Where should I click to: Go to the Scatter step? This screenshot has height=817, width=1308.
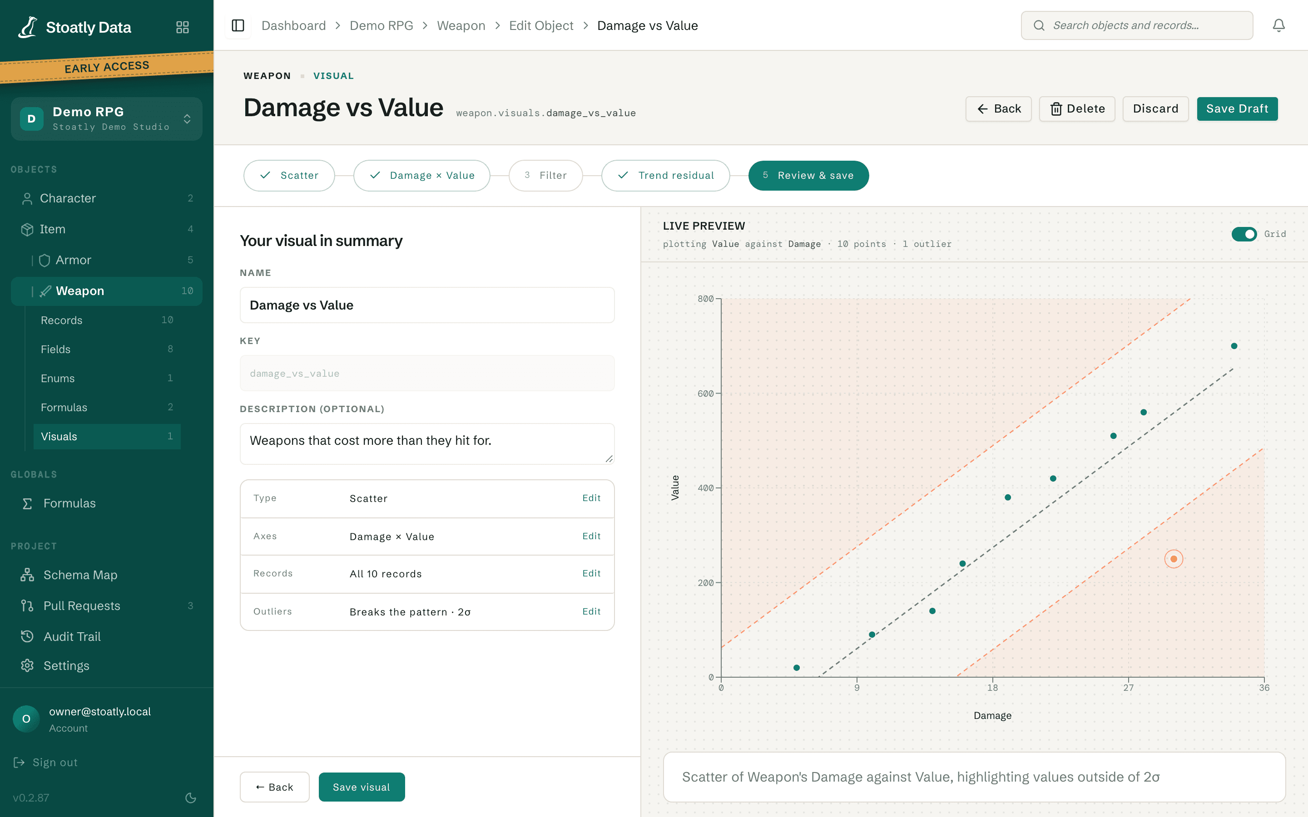click(289, 175)
